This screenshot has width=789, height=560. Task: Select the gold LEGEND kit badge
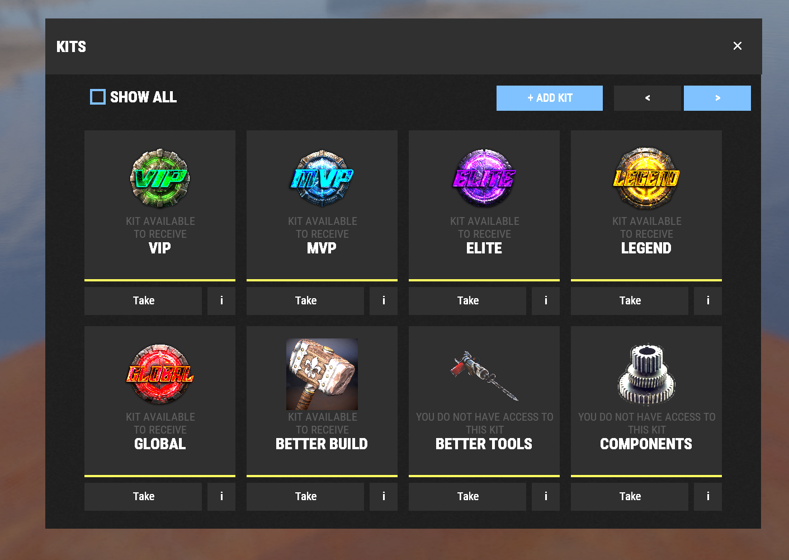coord(646,178)
